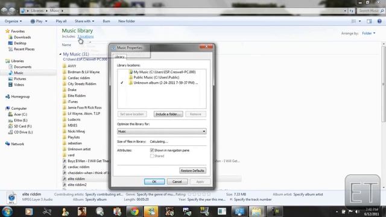The width and height of the screenshot is (386, 217).
Task: Click Cancel in Music Properties
Action: [177, 181]
